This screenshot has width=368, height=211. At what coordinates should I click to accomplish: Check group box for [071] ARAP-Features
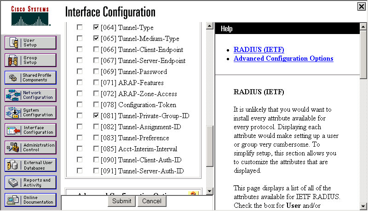coord(96,82)
